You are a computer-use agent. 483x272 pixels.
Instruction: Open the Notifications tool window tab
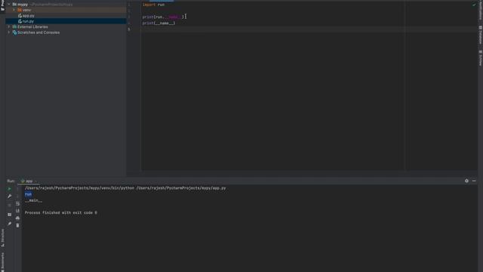click(x=480, y=11)
